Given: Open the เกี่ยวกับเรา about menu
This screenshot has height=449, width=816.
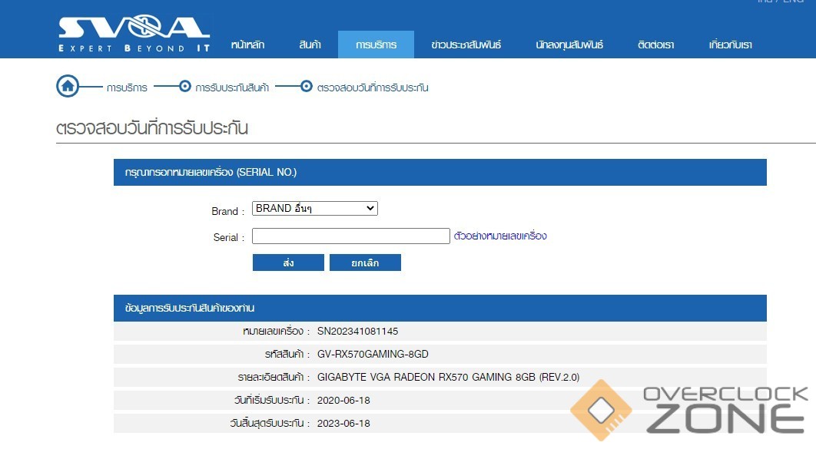Looking at the screenshot, I should click(x=730, y=45).
